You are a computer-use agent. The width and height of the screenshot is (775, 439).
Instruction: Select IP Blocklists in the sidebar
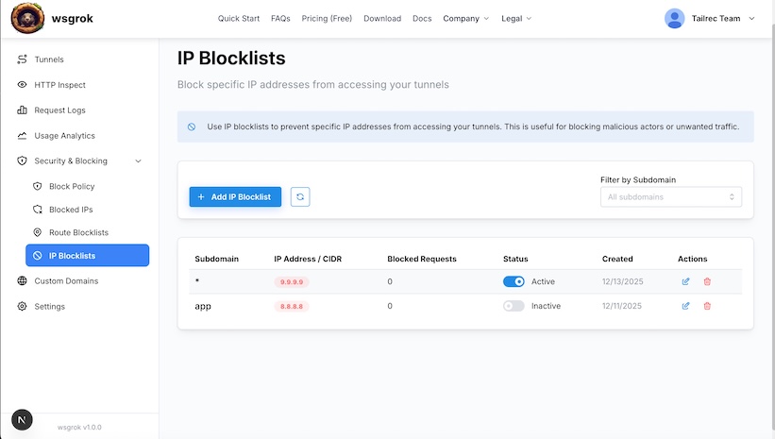[x=88, y=255]
